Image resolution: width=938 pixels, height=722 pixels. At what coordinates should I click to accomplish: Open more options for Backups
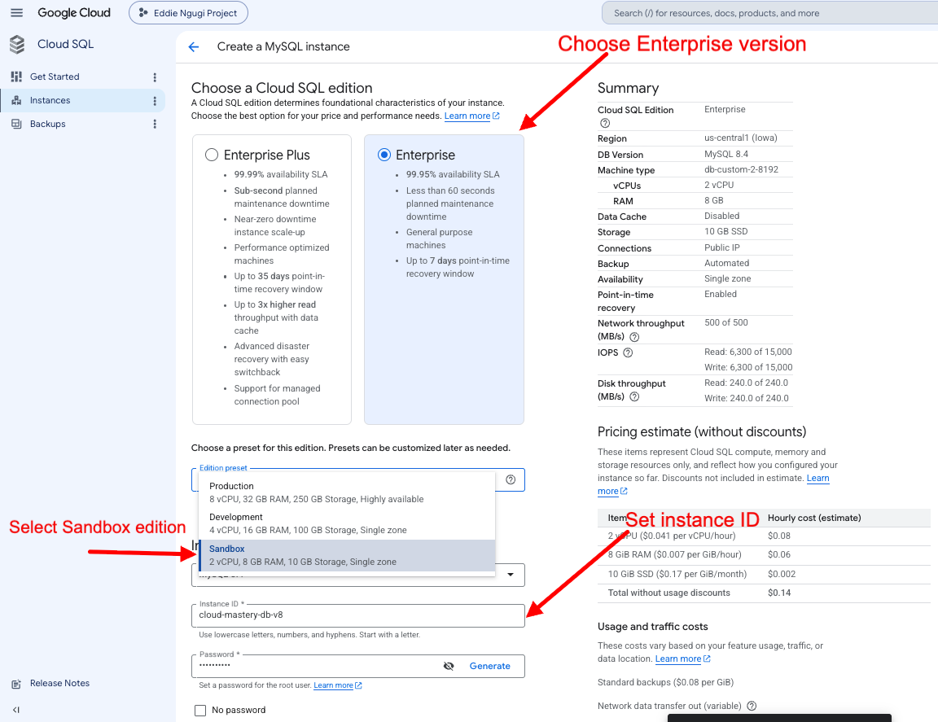pyautogui.click(x=155, y=124)
